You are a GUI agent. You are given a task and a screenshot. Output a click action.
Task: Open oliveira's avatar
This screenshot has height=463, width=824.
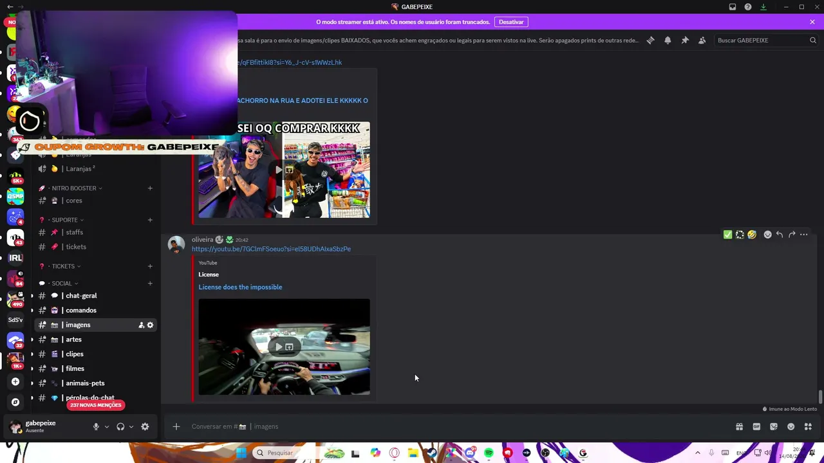click(x=176, y=244)
